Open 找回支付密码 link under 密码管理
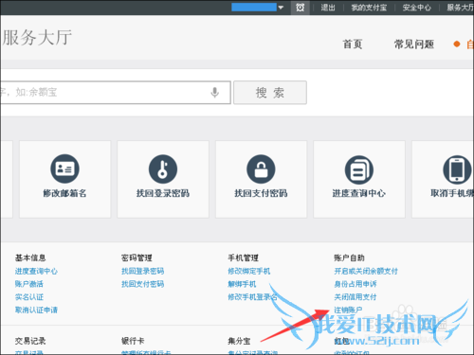The width and height of the screenshot is (474, 355). coord(143,284)
